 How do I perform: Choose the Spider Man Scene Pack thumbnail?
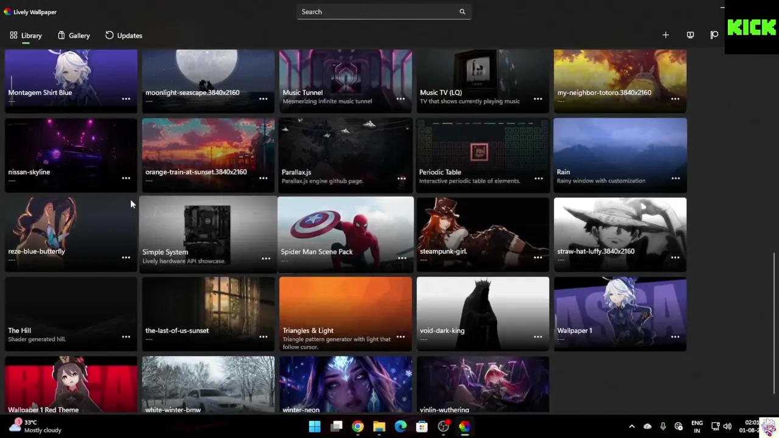[346, 234]
